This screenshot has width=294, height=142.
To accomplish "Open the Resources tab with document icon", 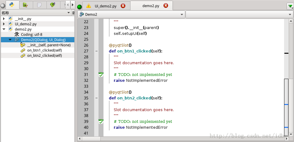I will [x=40, y=5].
